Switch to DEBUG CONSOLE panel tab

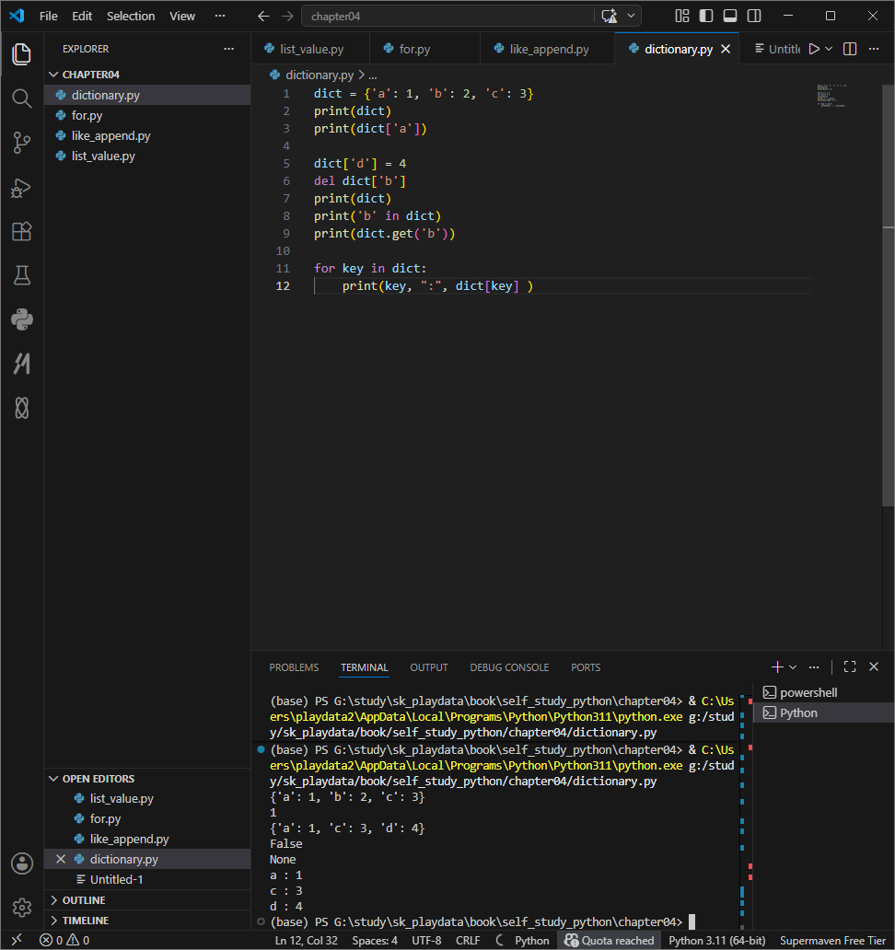coord(509,667)
